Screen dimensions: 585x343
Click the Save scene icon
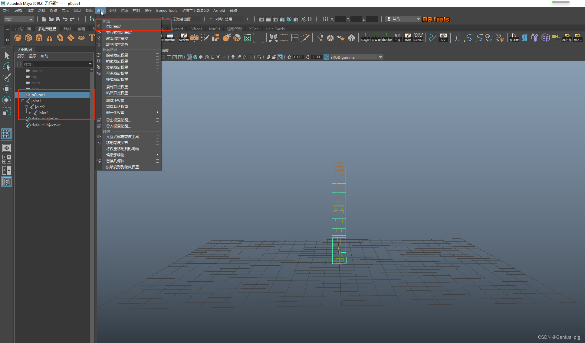point(58,19)
